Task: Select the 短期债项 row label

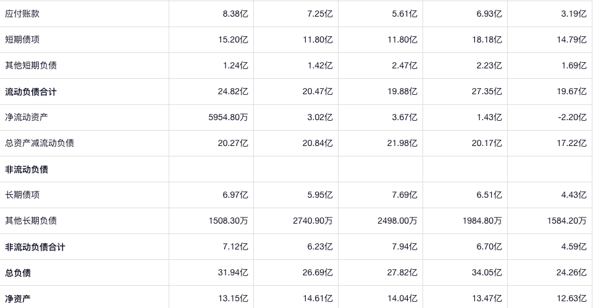Action: (x=22, y=39)
